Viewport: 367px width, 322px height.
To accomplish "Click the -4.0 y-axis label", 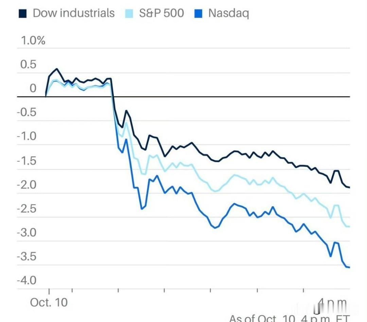I will click(27, 281).
